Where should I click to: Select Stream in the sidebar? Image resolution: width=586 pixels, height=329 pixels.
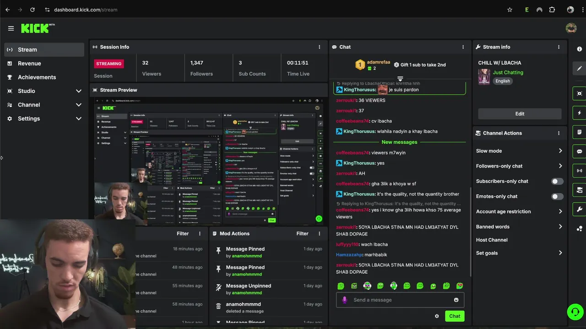point(44,49)
